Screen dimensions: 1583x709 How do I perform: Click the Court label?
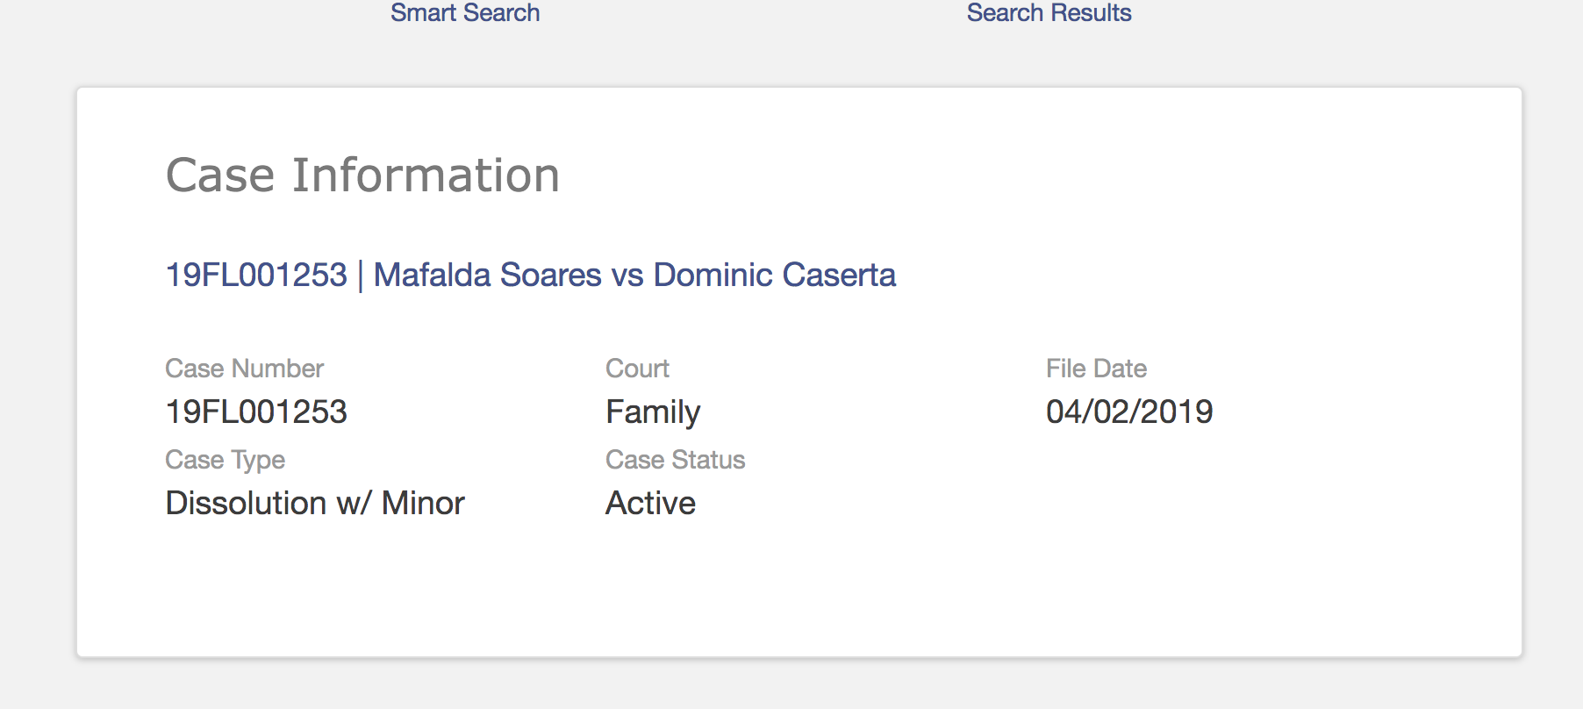(x=638, y=369)
